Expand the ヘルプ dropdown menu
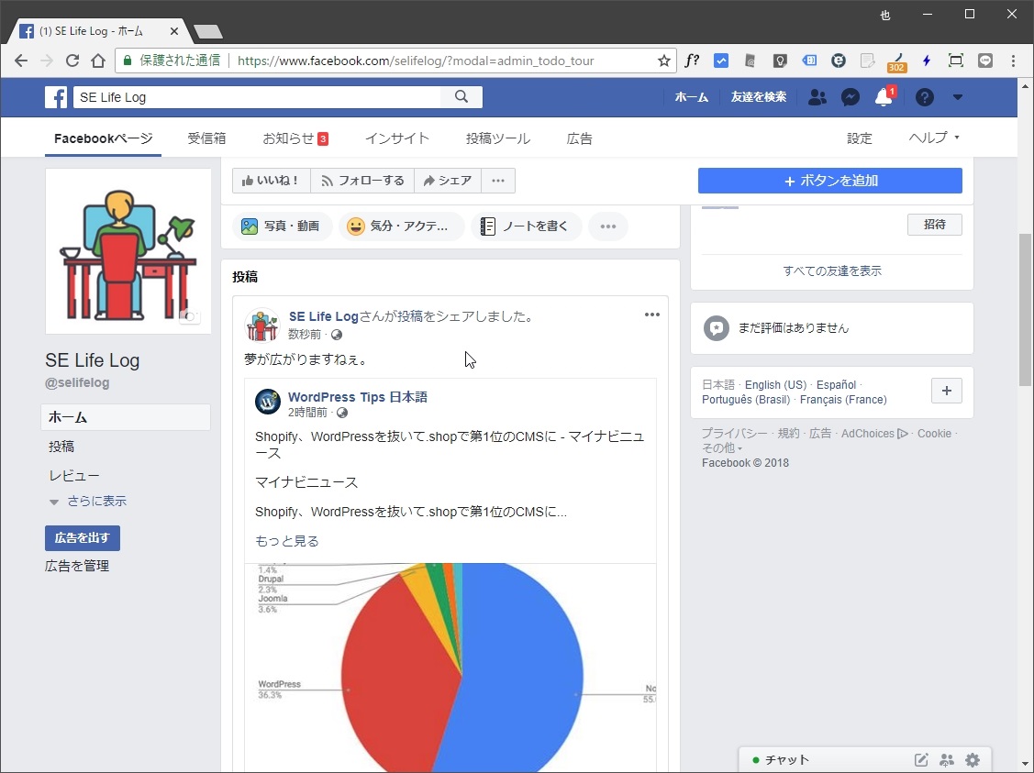The width and height of the screenshot is (1034, 773). pyautogui.click(x=933, y=138)
